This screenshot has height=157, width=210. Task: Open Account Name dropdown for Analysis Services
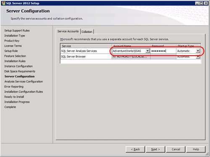[x=147, y=51]
